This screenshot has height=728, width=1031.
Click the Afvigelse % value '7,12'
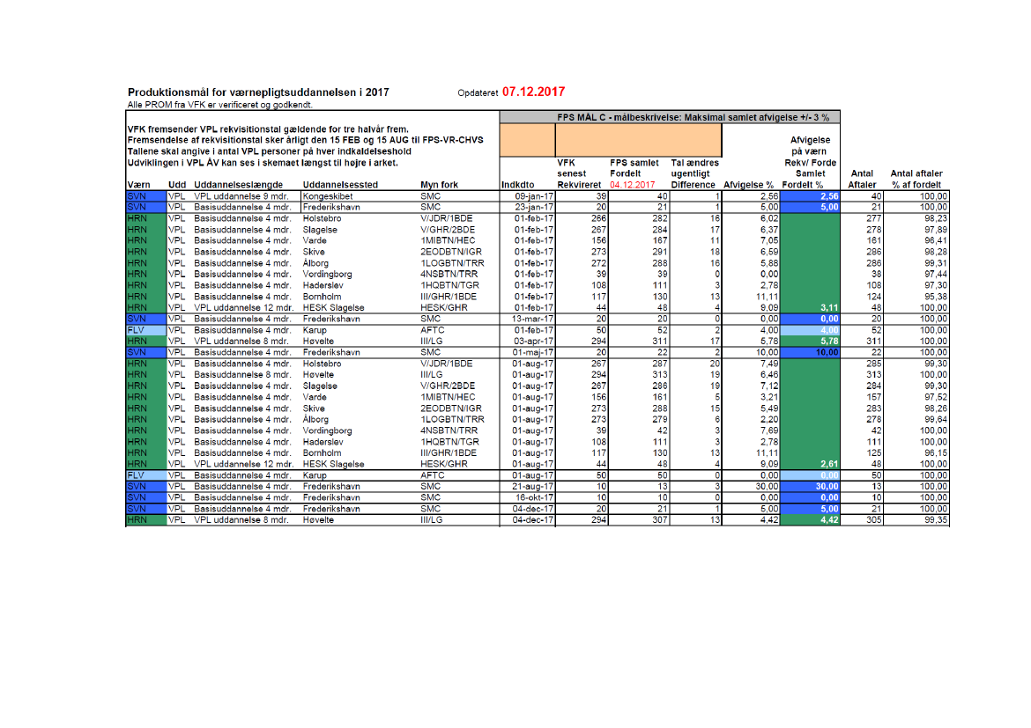[x=769, y=386]
